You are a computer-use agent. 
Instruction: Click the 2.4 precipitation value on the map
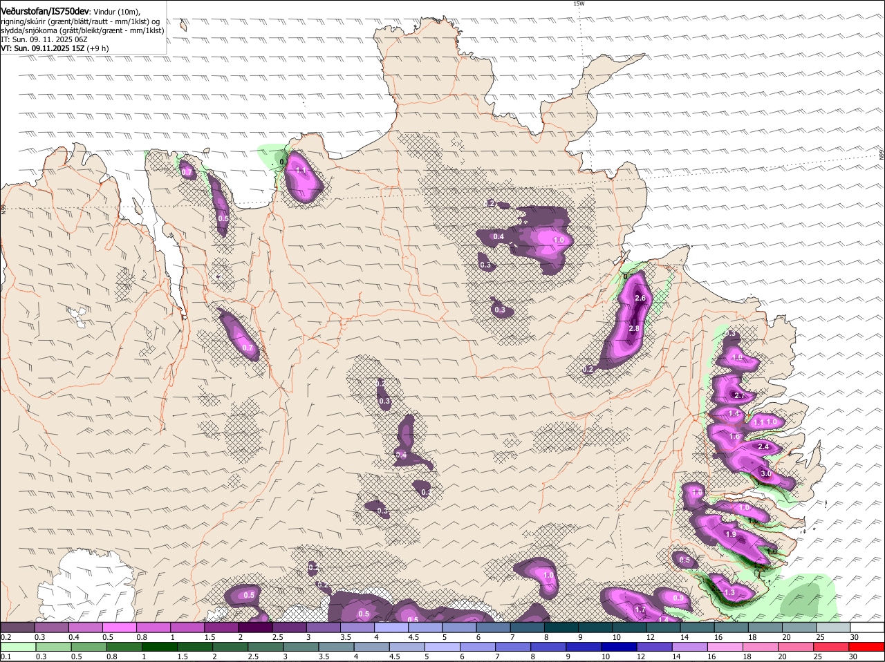click(763, 447)
